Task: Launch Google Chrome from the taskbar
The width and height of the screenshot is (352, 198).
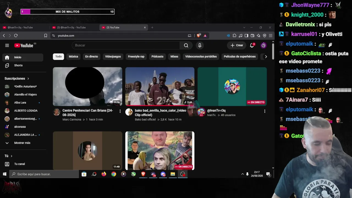Action: (x=114, y=174)
